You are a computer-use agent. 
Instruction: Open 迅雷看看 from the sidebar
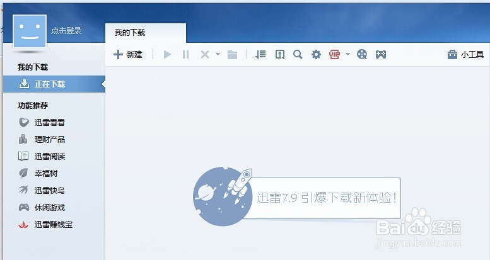pyautogui.click(x=42, y=122)
